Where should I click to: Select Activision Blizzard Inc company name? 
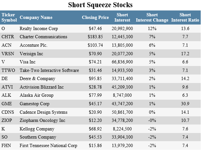pos(42,87)
